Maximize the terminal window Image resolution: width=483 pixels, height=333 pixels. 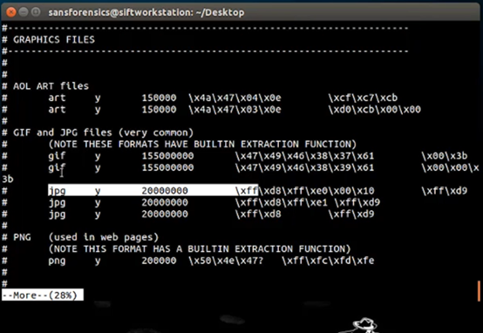point(36,12)
